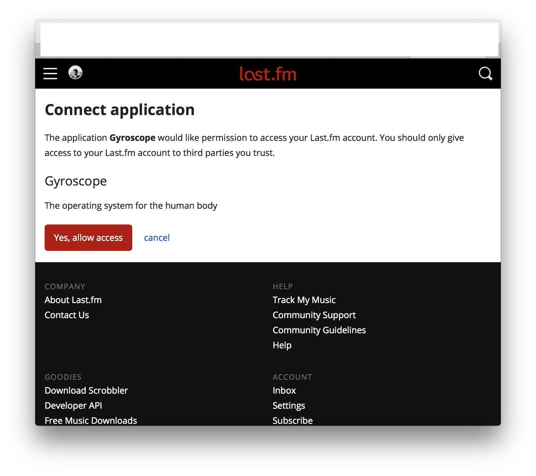Image resolution: width=536 pixels, height=476 pixels.
Task: Open the Community Guidelines link
Action: 319,330
